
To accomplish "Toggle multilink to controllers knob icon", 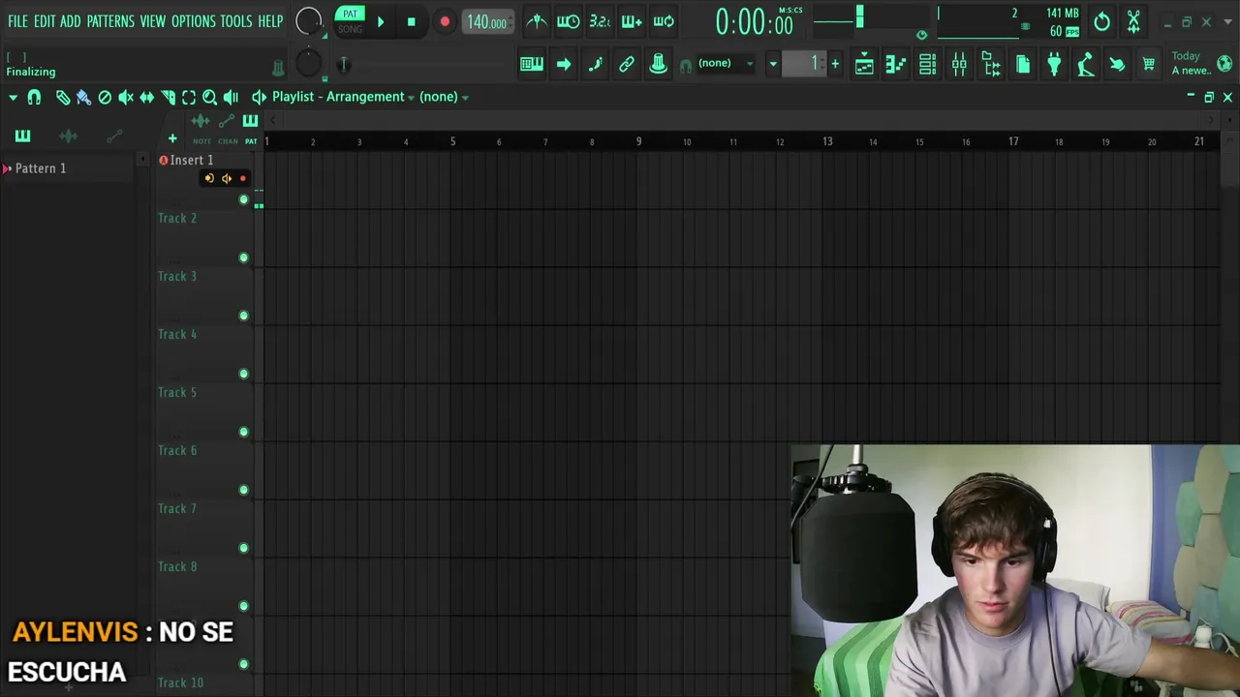I will (658, 64).
